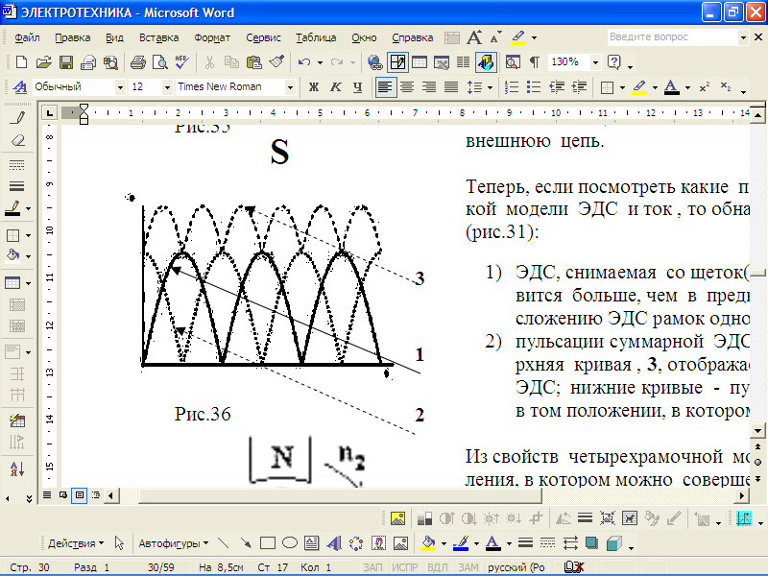Image resolution: width=768 pixels, height=576 pixels.
Task: Copy selection to clipboard
Action: [x=231, y=62]
